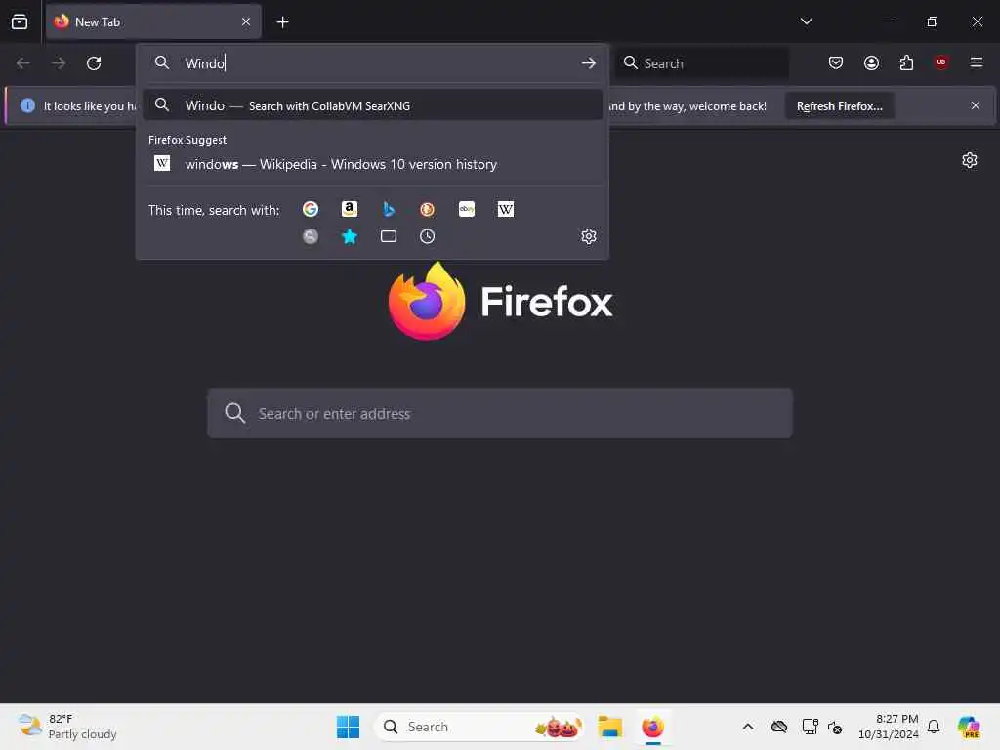Open the Copilot preview icon
The height and width of the screenshot is (750, 1000).
(x=970, y=727)
